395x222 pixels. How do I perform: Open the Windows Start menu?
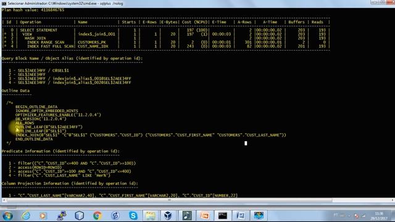pos(7,216)
